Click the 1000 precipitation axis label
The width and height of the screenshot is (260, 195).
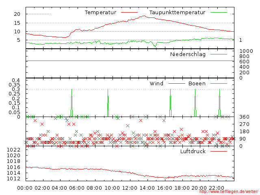[246, 51]
